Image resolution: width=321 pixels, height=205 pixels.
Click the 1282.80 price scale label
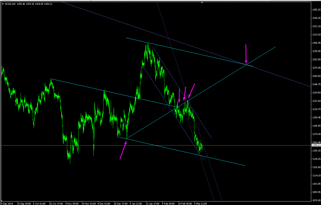[316, 59]
